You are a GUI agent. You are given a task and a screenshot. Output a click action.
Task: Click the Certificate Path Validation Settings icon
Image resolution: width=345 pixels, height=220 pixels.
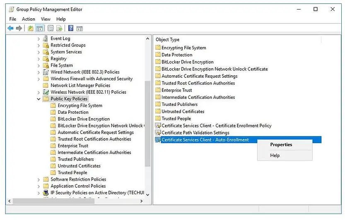158,133
